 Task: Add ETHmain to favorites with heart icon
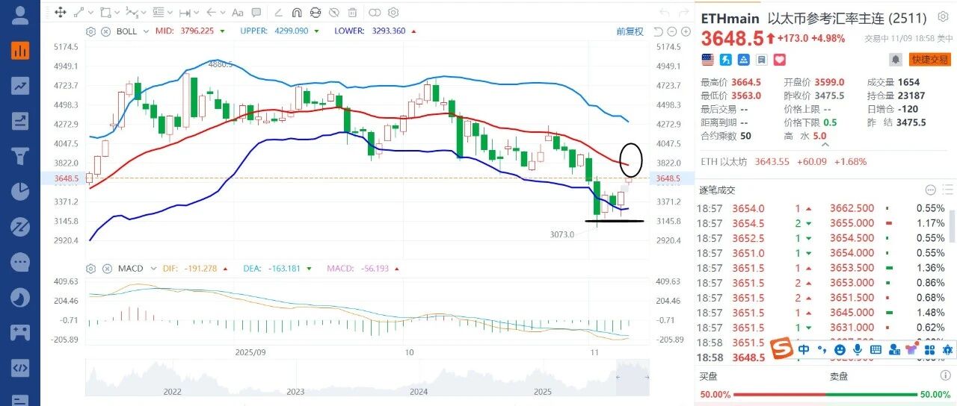779,59
